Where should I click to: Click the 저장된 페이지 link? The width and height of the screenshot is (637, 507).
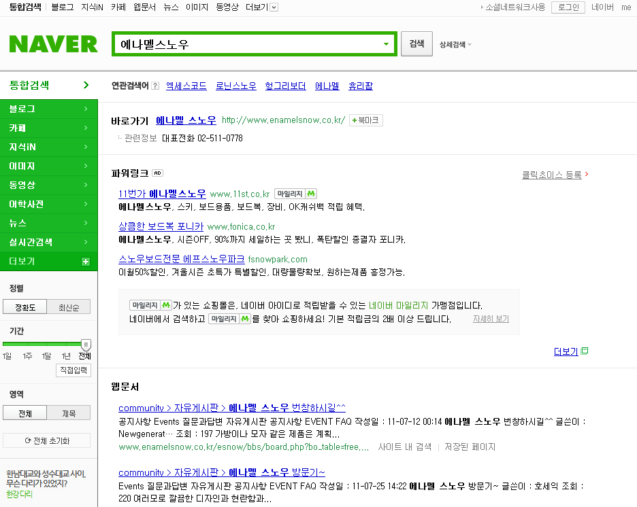(x=470, y=447)
